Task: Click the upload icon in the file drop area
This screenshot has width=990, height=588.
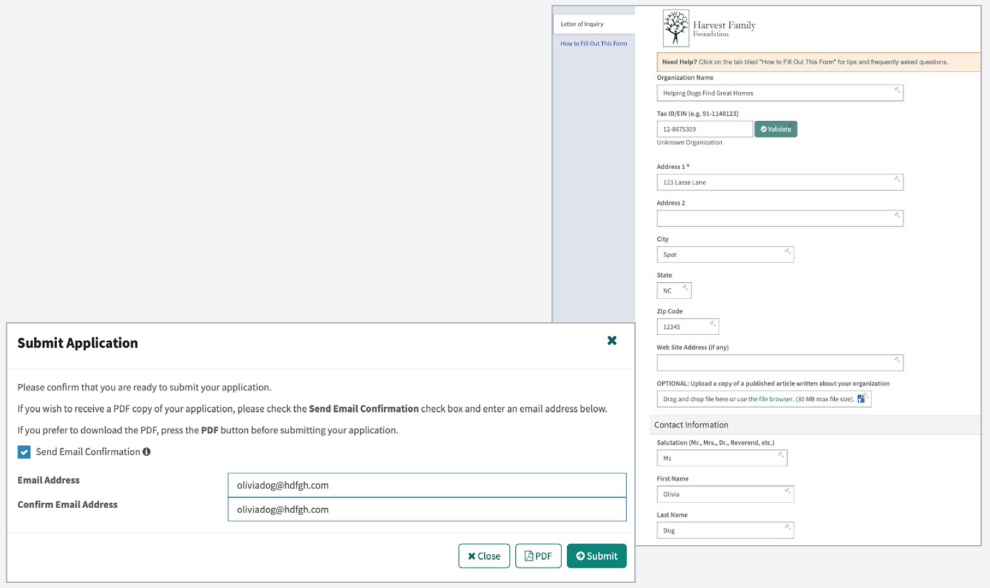Action: pos(861,399)
